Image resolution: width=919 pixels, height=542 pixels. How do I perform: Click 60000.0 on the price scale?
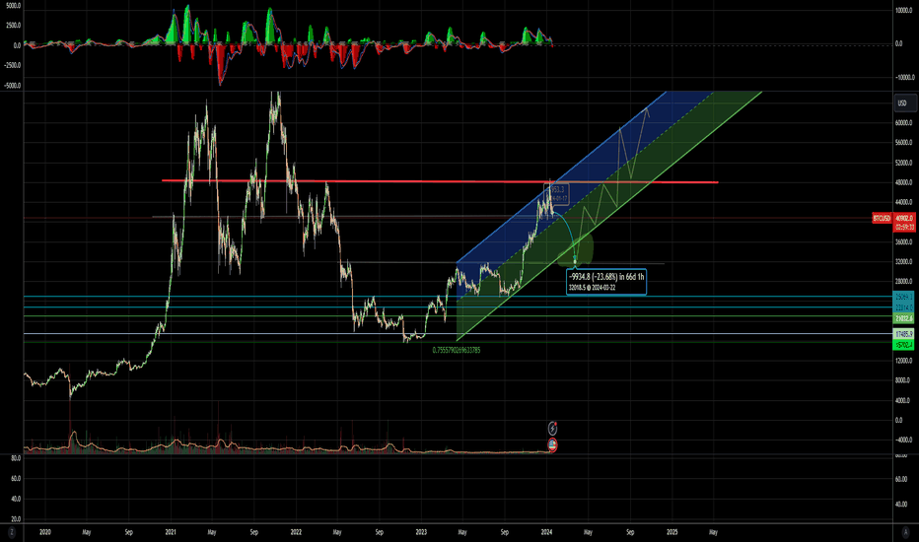(x=903, y=123)
